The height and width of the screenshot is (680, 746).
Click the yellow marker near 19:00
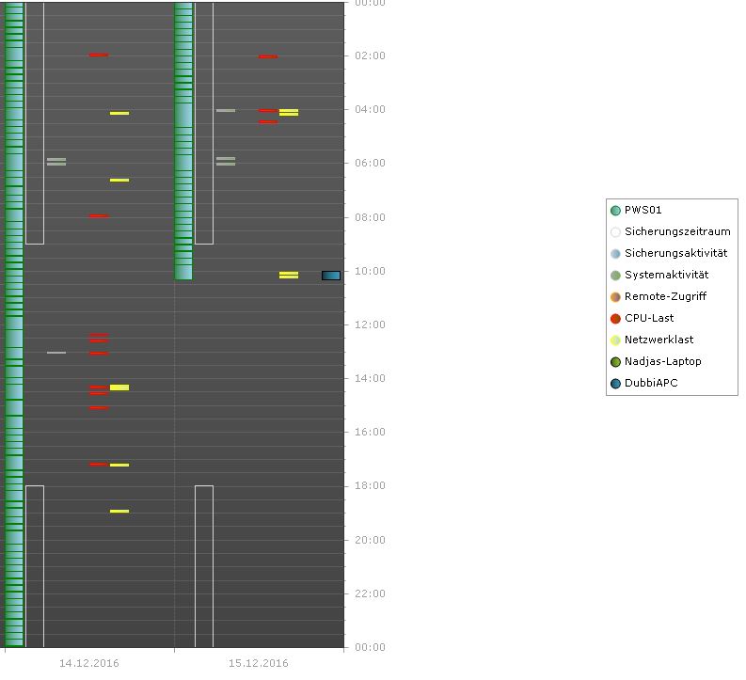click(119, 512)
